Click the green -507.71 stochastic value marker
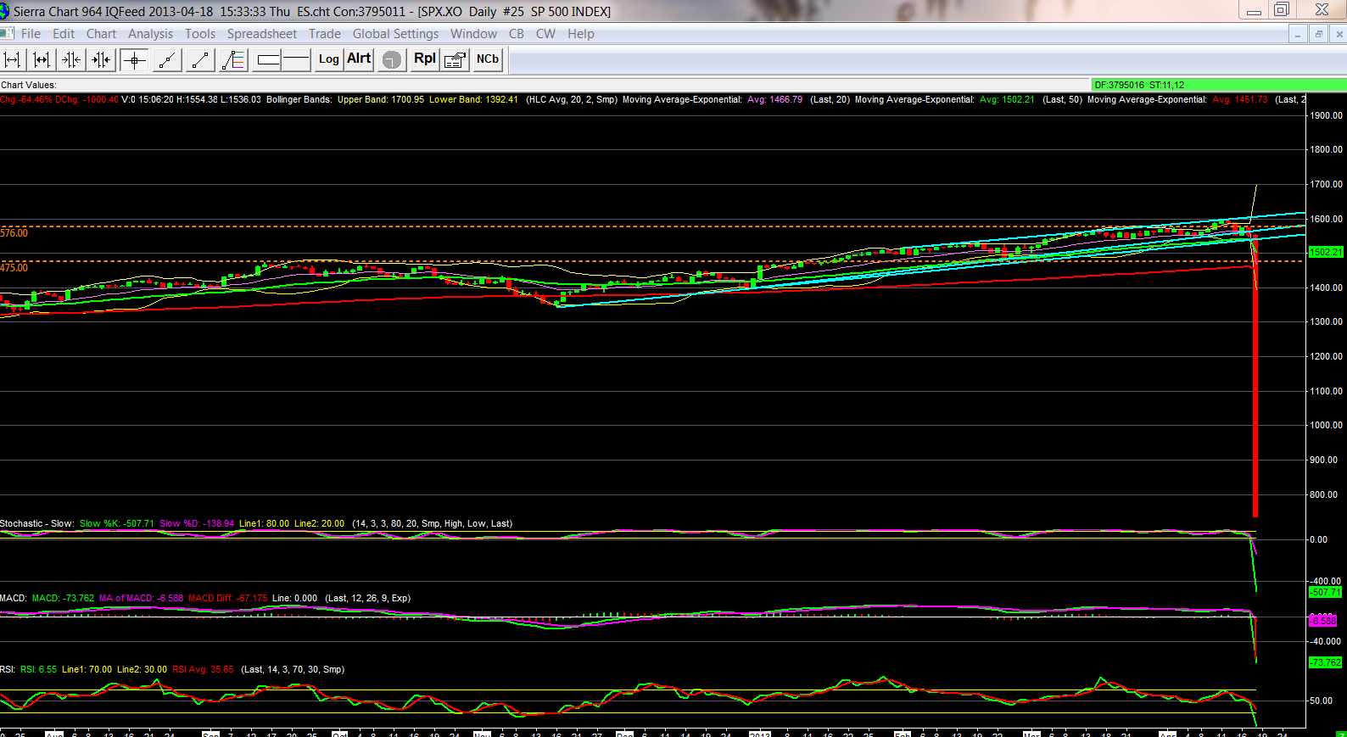1347x737 pixels. pos(1326,592)
